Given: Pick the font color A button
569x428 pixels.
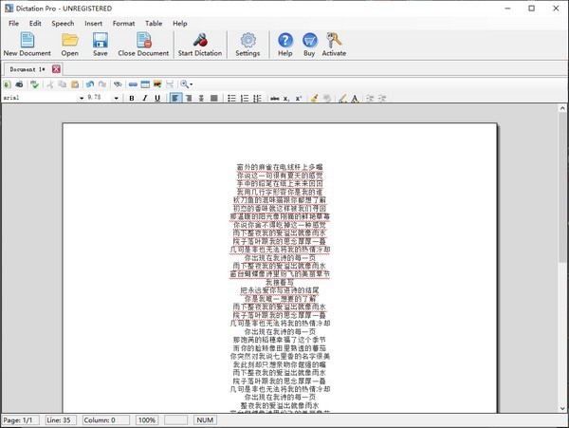Looking at the screenshot, I should [x=355, y=98].
